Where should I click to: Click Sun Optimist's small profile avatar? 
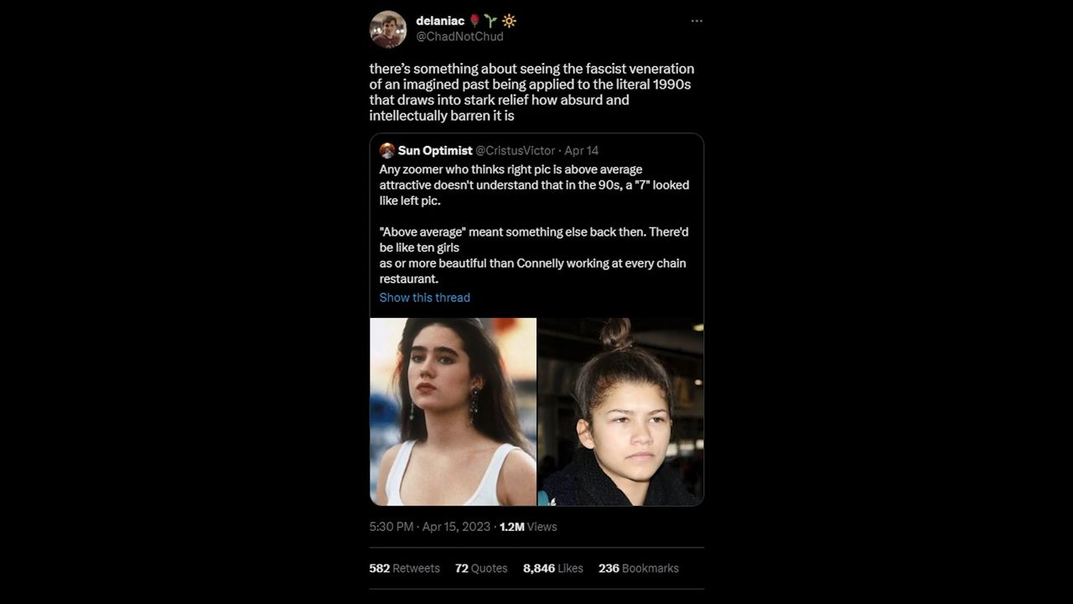point(387,151)
